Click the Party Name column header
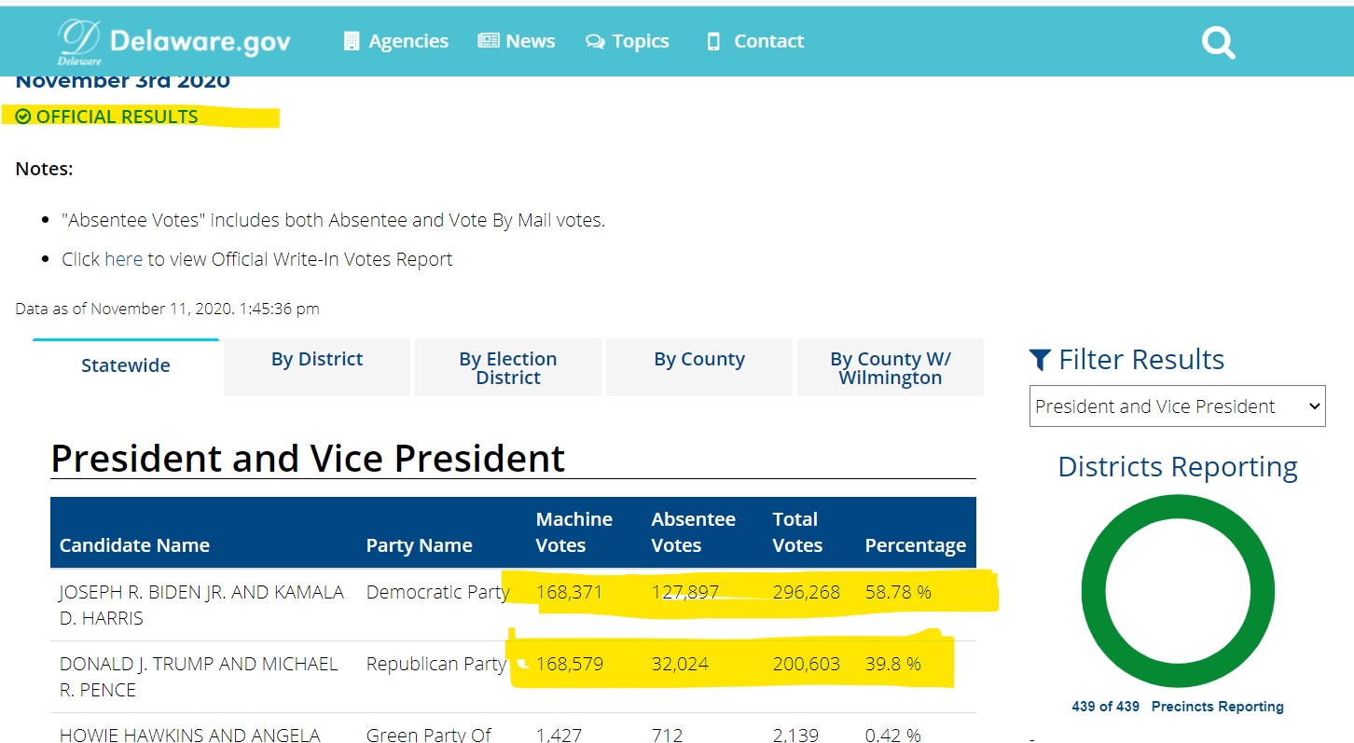The height and width of the screenshot is (743, 1354). click(x=419, y=545)
